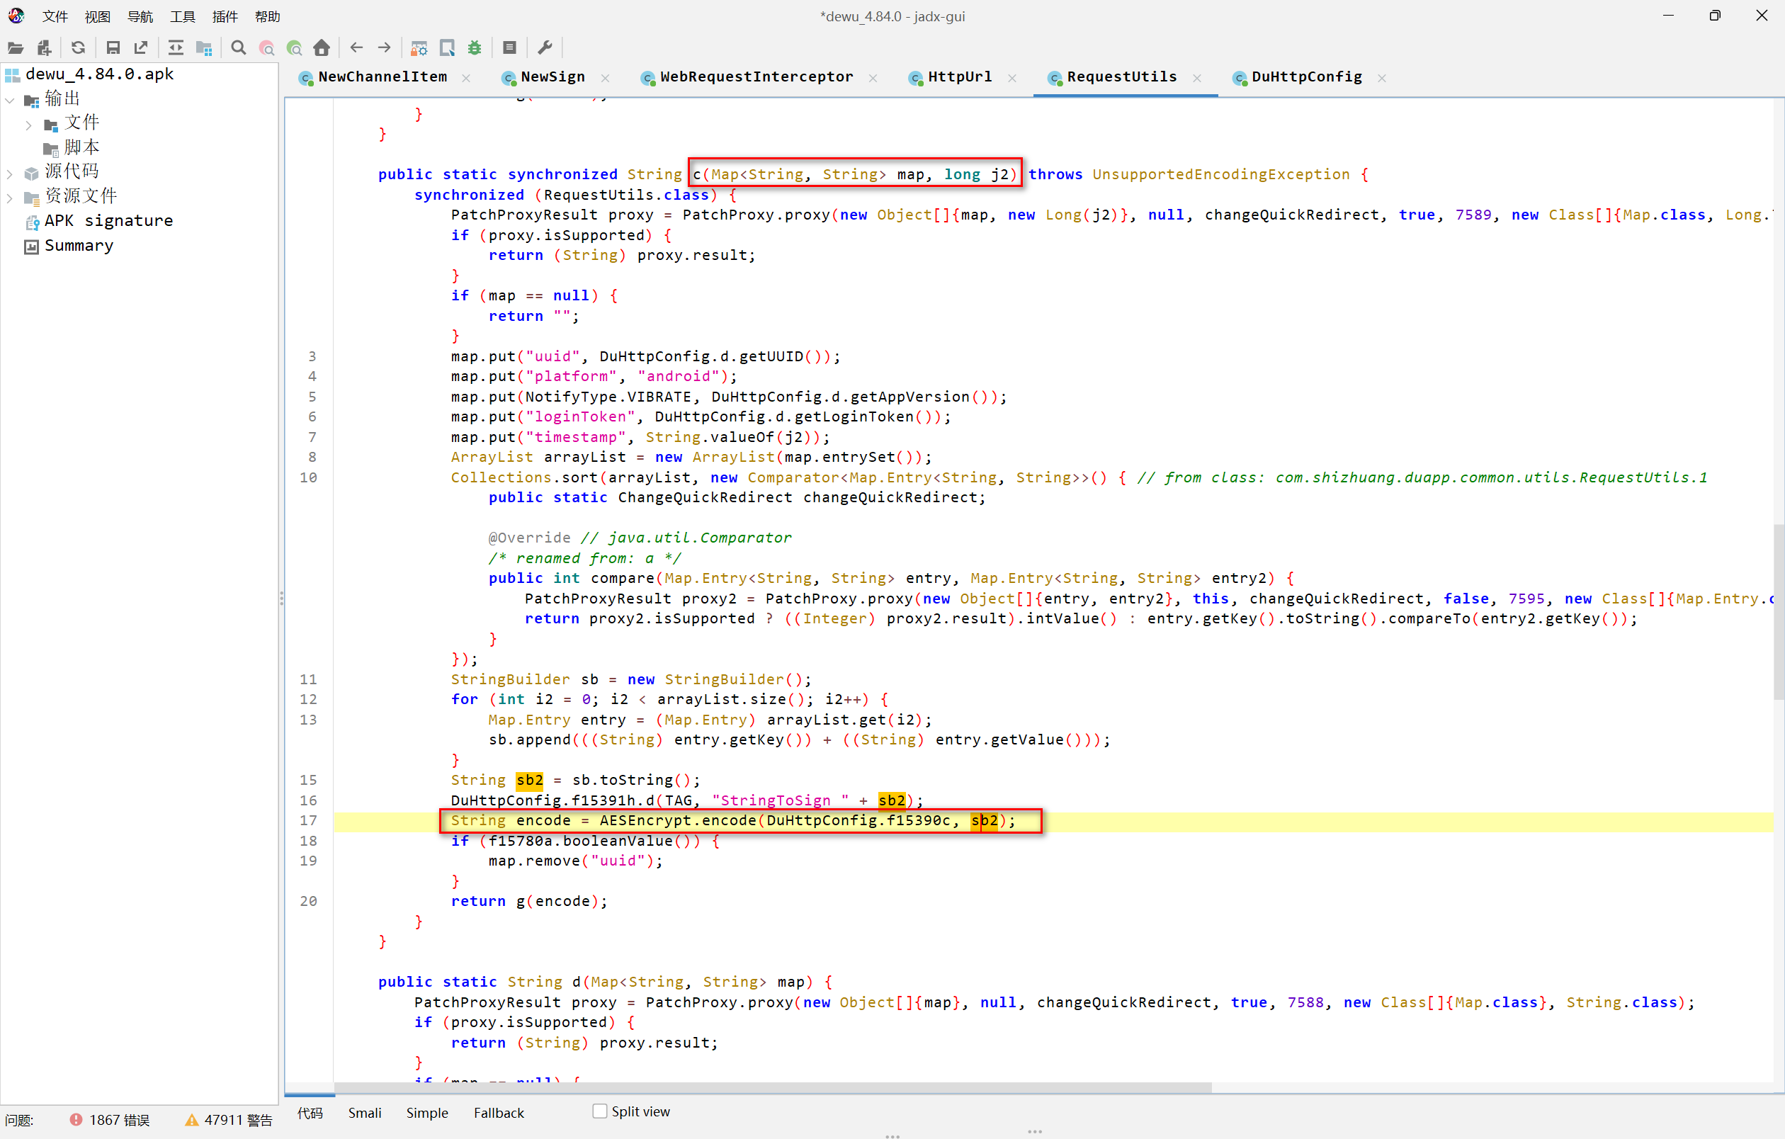Switch to the DuHttpConfig tab
This screenshot has height=1139, width=1785.
(x=1305, y=77)
